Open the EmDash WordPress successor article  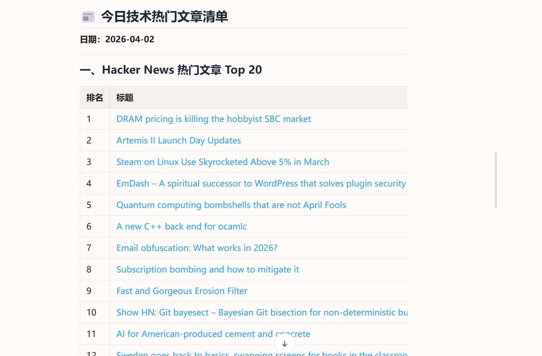pyautogui.click(x=261, y=184)
